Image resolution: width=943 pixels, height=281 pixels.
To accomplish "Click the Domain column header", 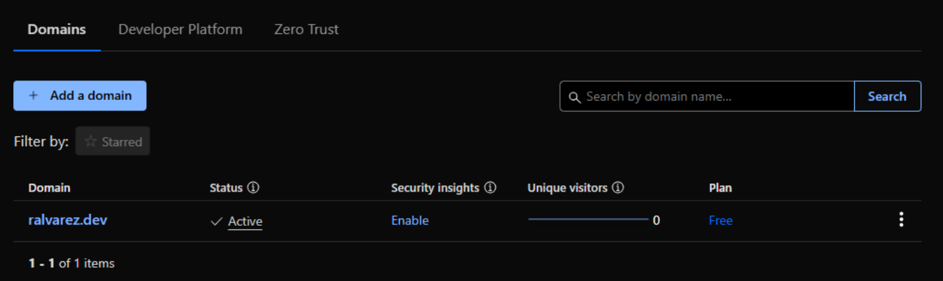I will pos(50,188).
